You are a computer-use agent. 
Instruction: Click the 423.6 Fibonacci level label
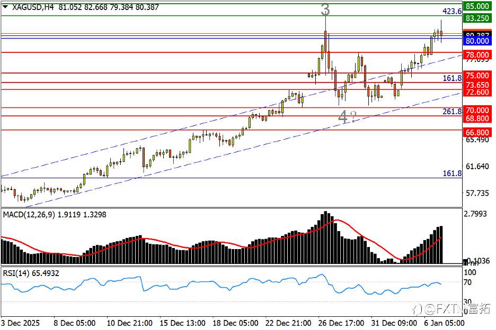(x=452, y=11)
